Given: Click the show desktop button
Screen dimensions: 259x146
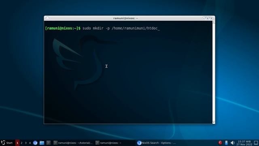Looking at the screenshot, I should tap(256, 143).
